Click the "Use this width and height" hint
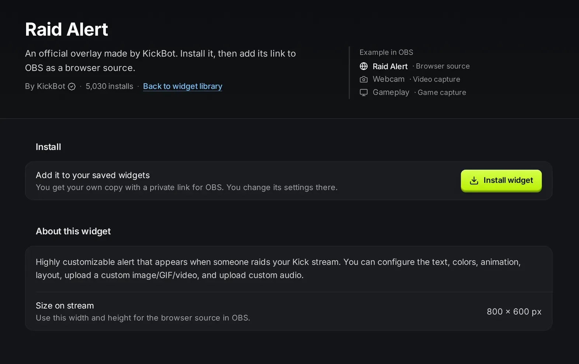Screen dimensions: 579x364 [x=143, y=318]
